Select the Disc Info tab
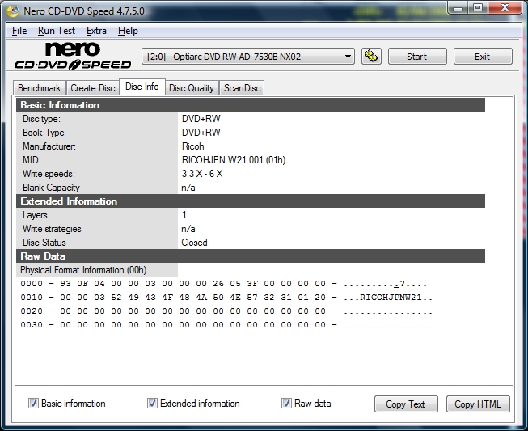528x431 pixels. pos(142,87)
